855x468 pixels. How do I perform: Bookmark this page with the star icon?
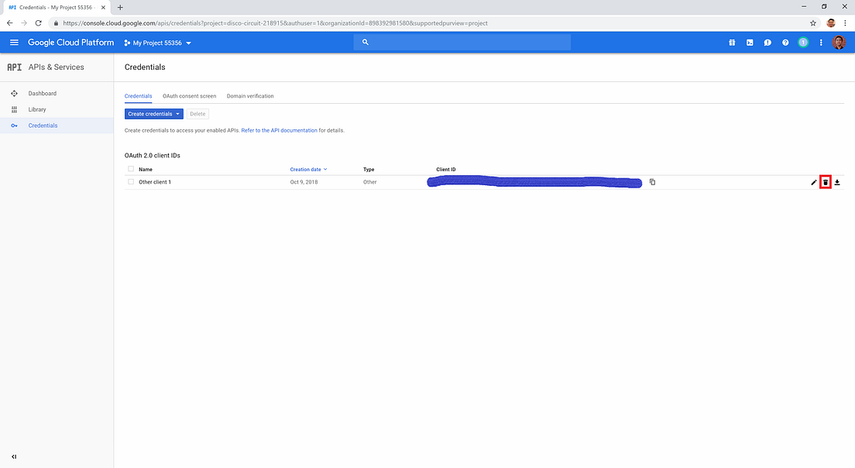click(x=813, y=23)
